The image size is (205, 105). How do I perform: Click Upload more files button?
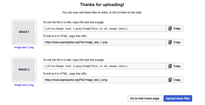click(x=178, y=99)
